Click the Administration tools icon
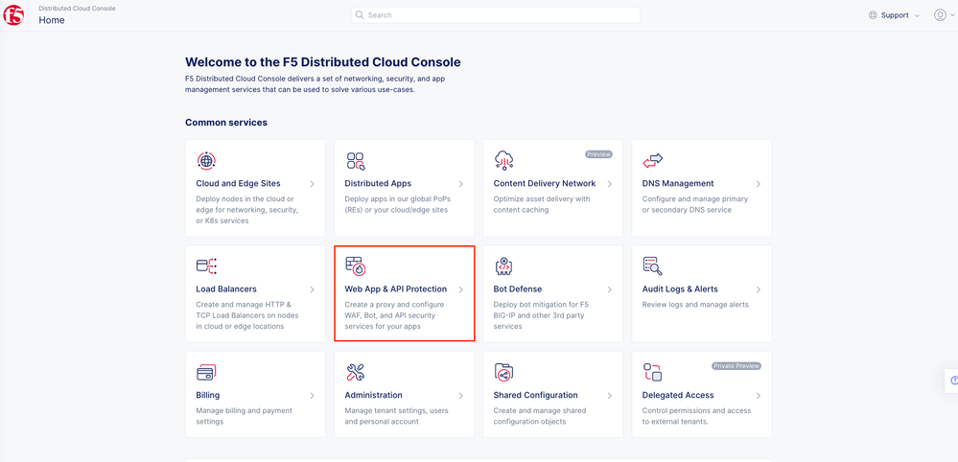Viewport: 958px width, 462px height. click(x=356, y=372)
